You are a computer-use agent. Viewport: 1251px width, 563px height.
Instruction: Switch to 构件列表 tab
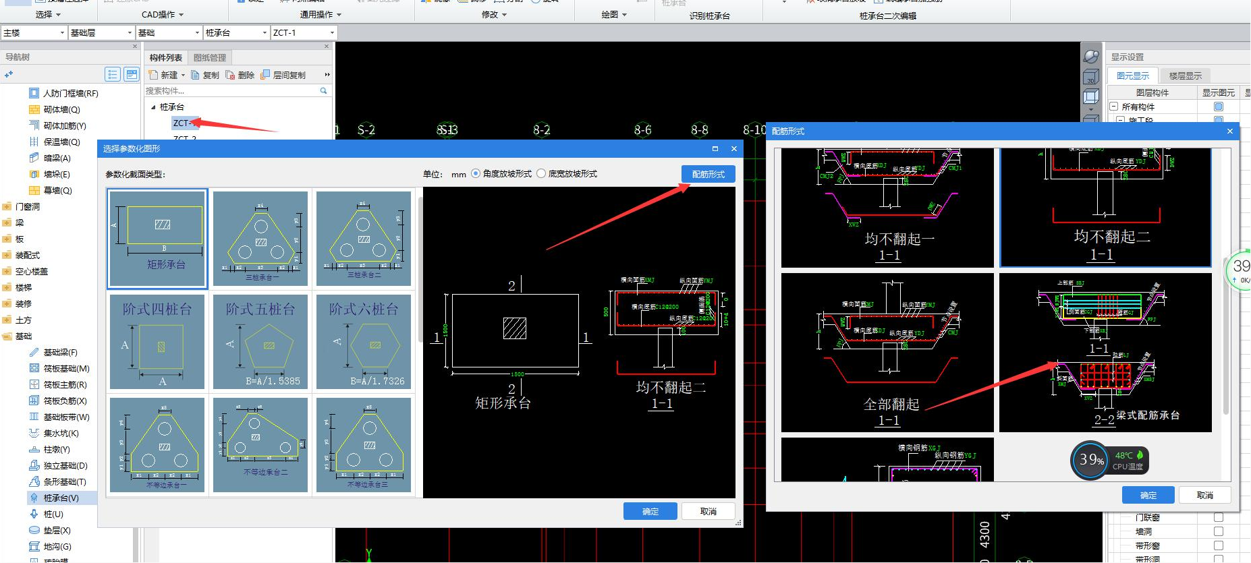tap(166, 57)
